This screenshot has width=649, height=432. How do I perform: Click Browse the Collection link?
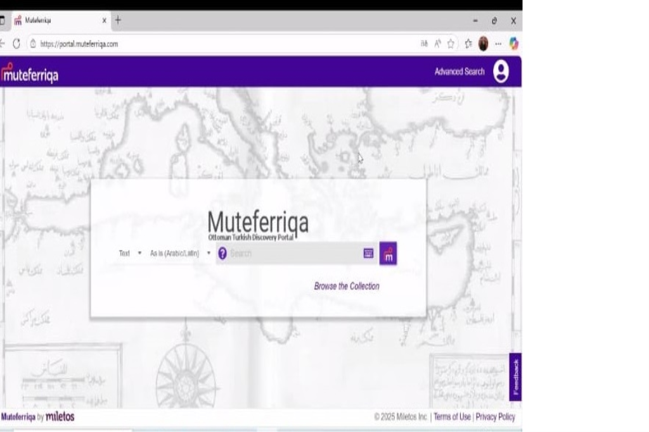coord(347,287)
